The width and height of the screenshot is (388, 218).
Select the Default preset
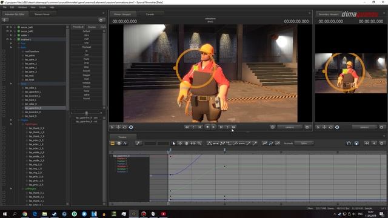click(x=86, y=31)
